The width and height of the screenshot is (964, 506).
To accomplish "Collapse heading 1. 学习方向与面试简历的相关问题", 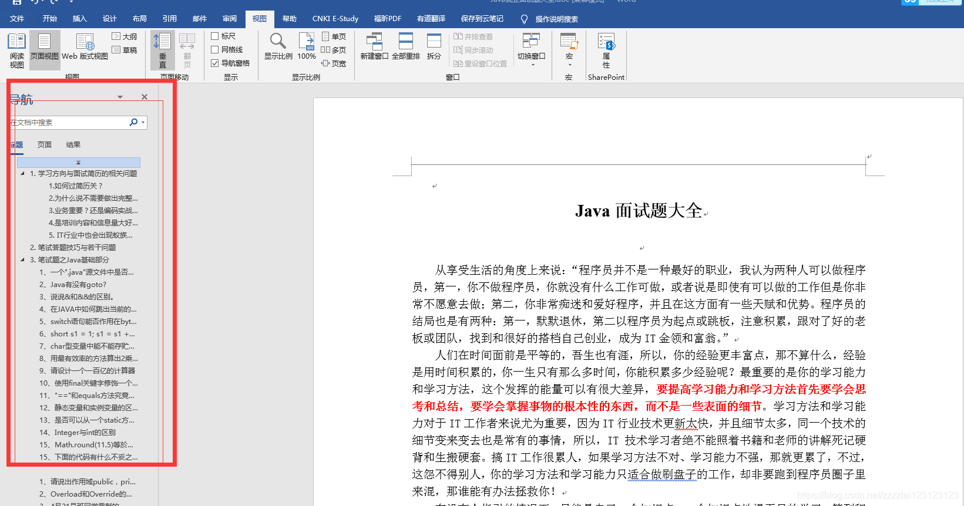I will 22,174.
